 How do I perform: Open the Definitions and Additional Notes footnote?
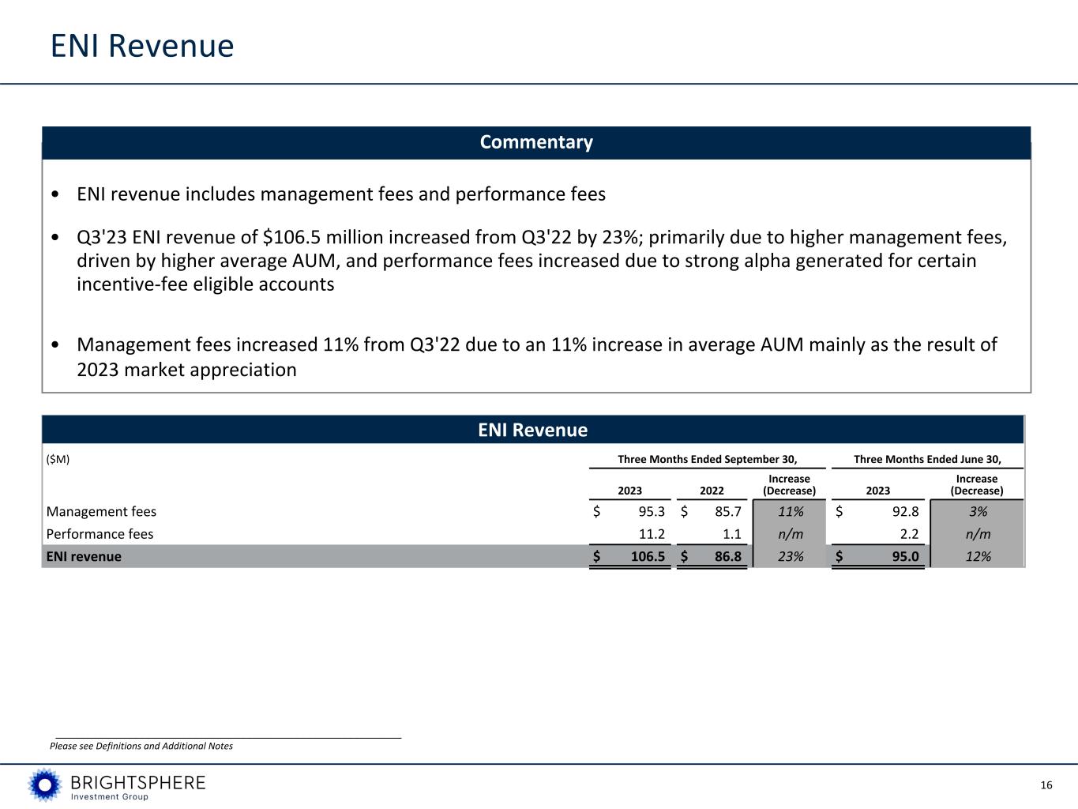pos(141,746)
